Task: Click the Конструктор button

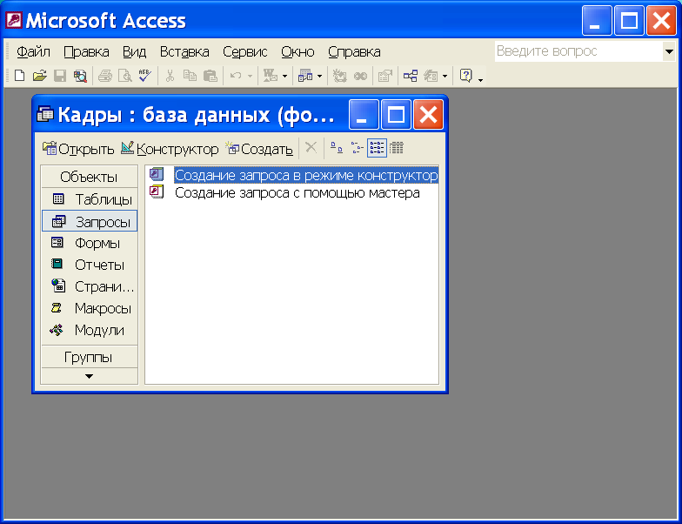Action: (170, 149)
